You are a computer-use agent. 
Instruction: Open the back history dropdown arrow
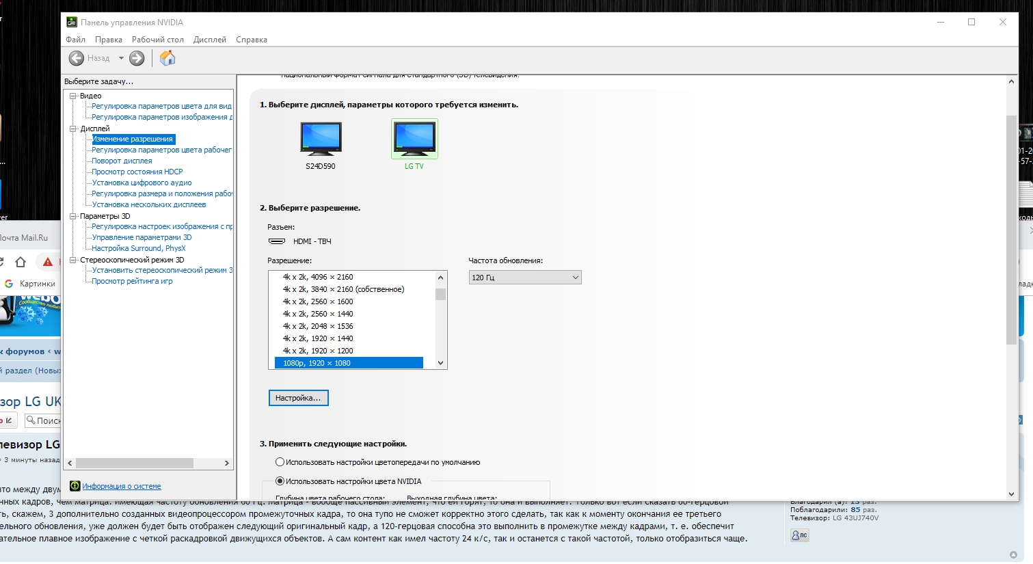[x=121, y=59]
